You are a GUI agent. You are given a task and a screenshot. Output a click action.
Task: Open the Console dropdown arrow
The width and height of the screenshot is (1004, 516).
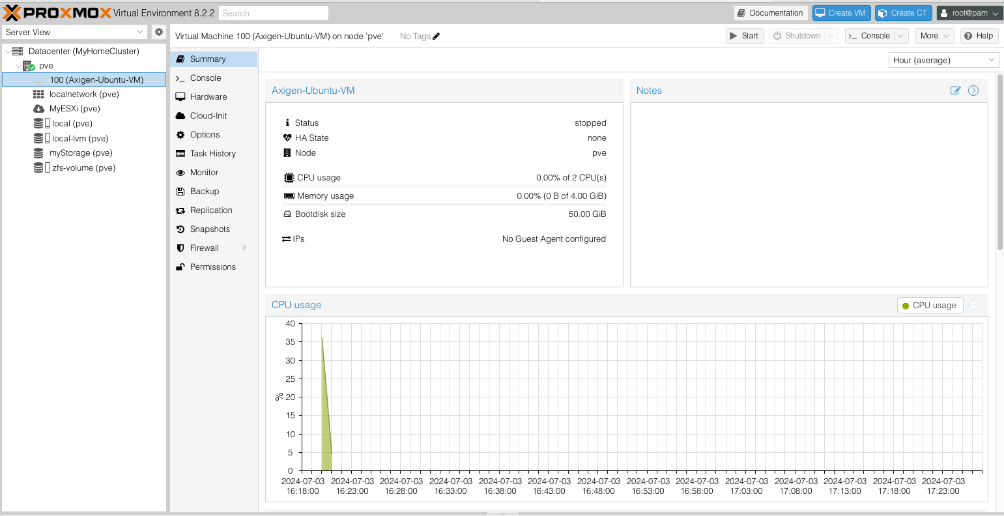(x=902, y=36)
